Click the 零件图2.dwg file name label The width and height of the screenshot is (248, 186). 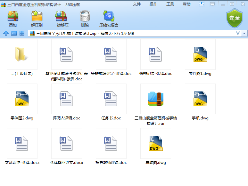coord(22,118)
